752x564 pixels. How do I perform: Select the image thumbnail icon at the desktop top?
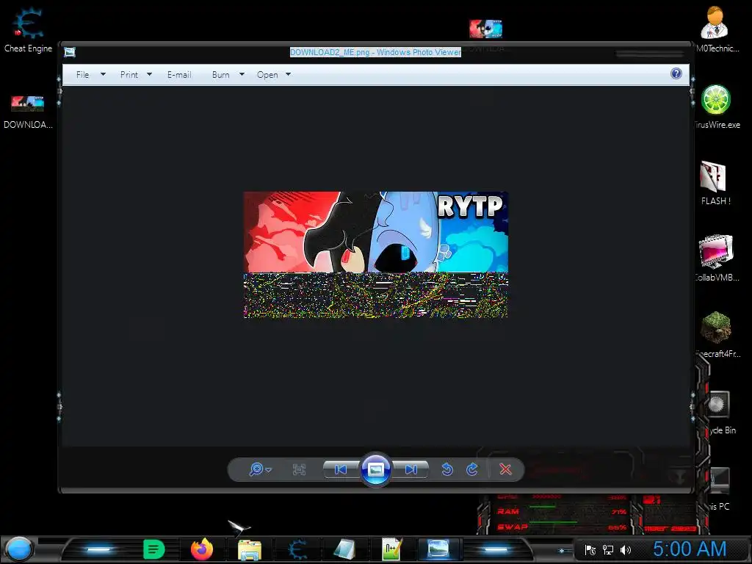click(486, 29)
